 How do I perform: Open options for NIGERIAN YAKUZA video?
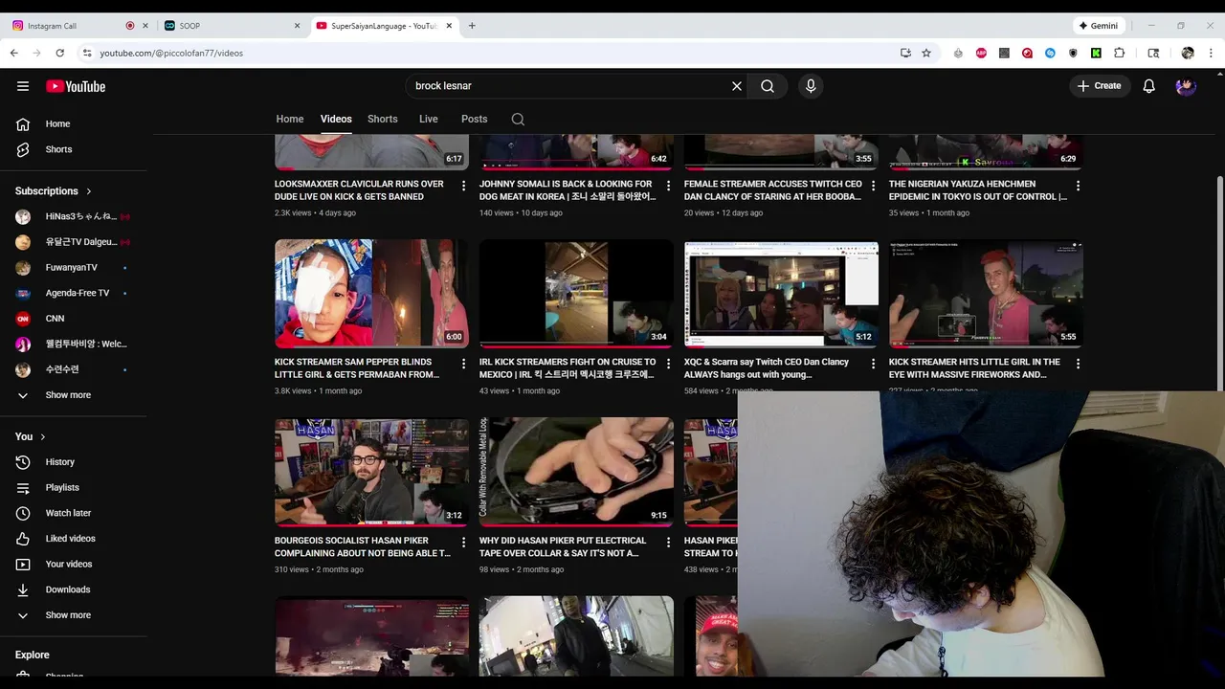pos(1078,185)
